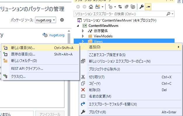The width and height of the screenshot is (183, 116).
Task: Open the nuget.org link in package details
Action: [x=57, y=35]
